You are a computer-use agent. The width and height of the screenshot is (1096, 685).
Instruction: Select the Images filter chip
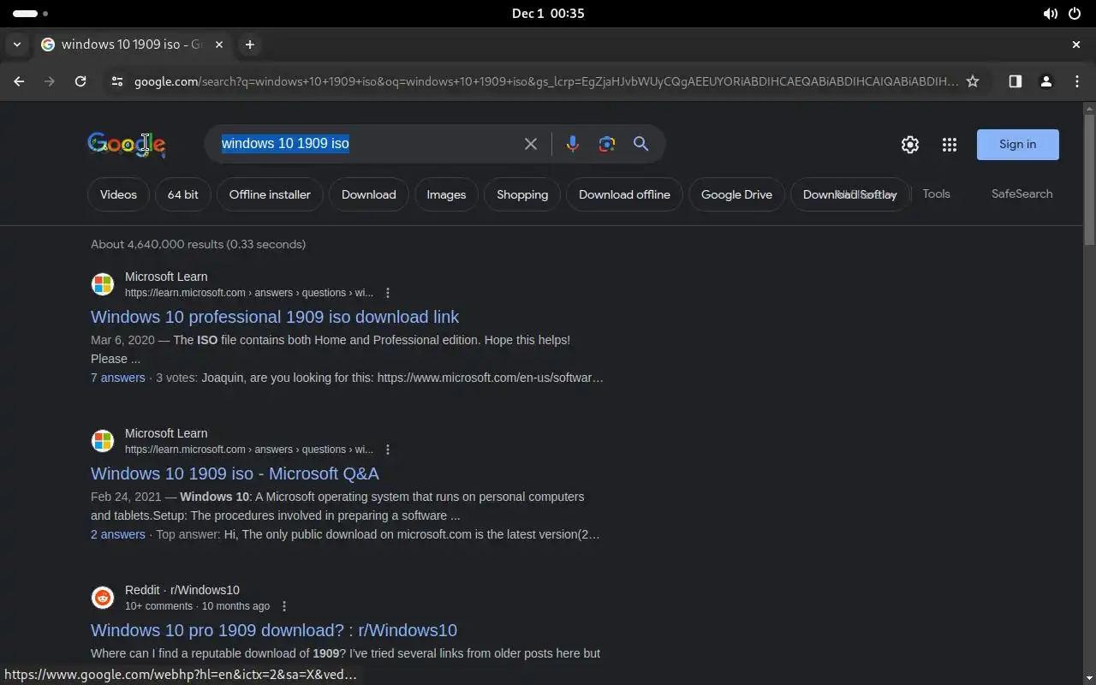(x=446, y=194)
